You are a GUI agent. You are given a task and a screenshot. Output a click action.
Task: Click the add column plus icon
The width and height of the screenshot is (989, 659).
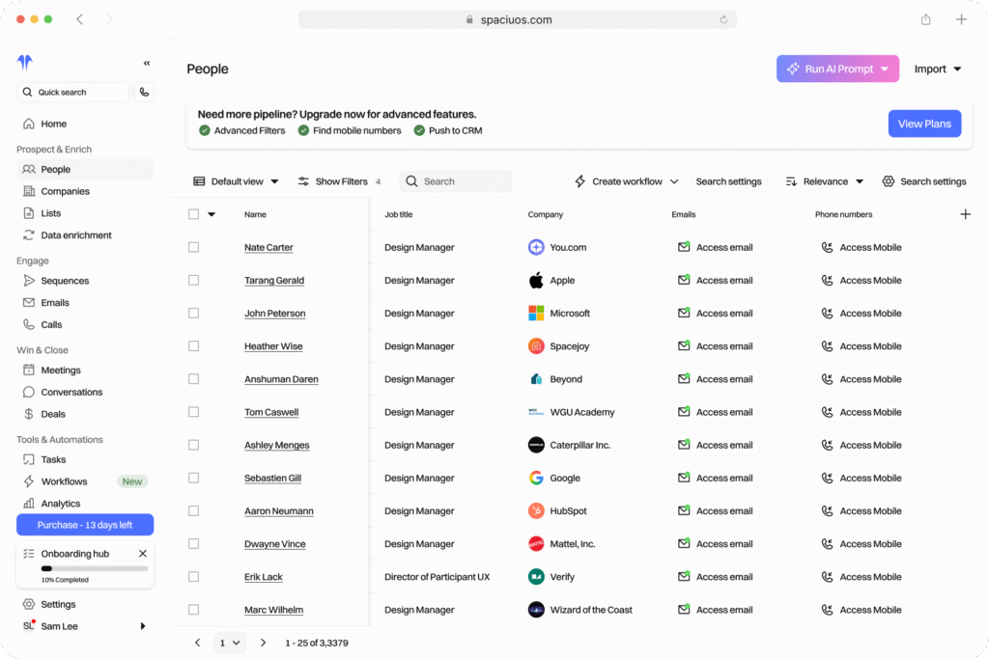point(965,214)
